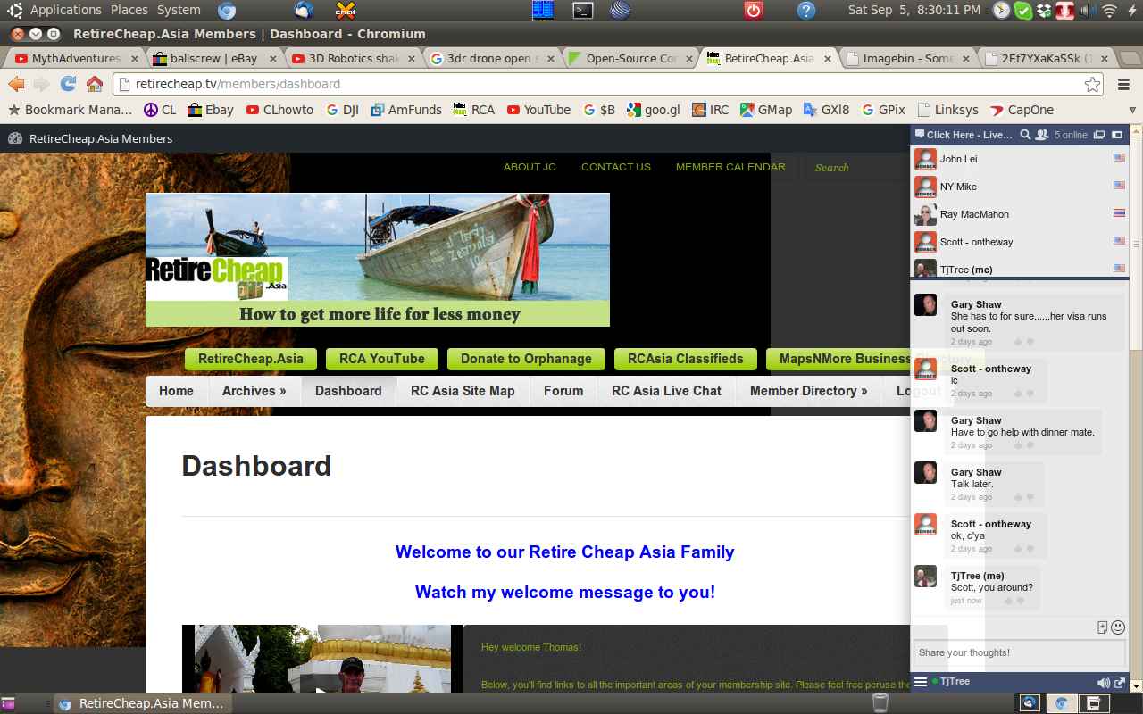This screenshot has width=1143, height=714.
Task: Open the trash icon in bottom panel
Action: pyautogui.click(x=880, y=703)
